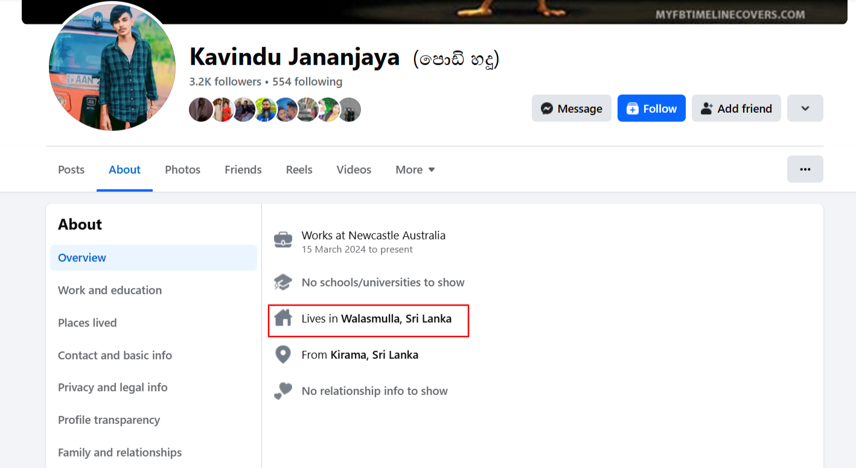
Task: Click the first friend avatar in the row
Action: click(200, 110)
